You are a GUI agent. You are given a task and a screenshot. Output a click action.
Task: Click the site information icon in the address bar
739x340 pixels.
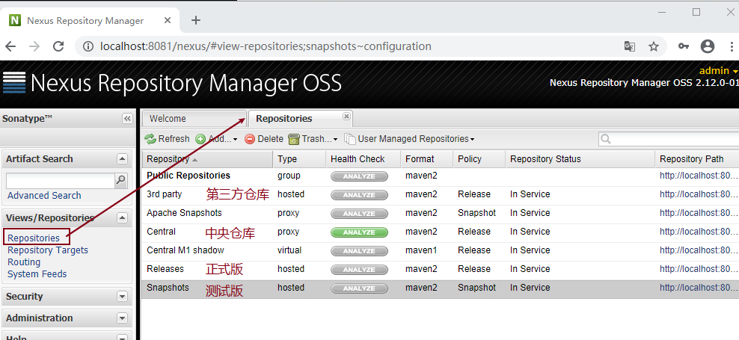(88, 46)
